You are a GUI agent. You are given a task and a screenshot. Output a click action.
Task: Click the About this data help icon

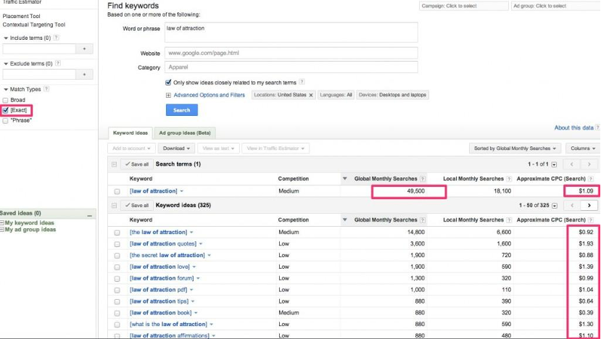597,127
